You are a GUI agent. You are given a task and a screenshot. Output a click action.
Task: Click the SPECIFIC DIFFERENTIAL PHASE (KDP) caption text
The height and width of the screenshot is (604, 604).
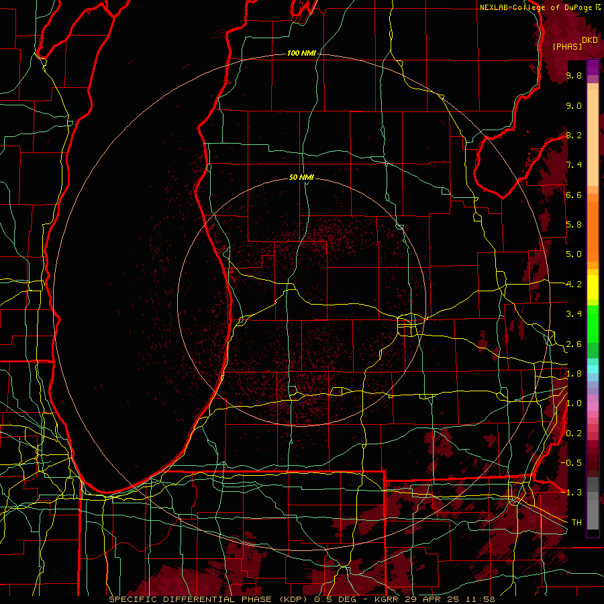click(x=210, y=599)
